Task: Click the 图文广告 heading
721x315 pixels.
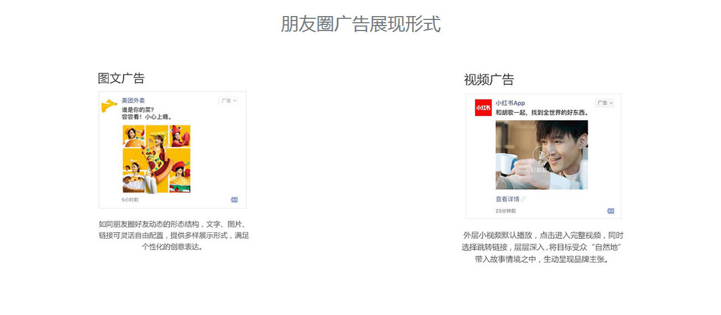Action: [121, 78]
